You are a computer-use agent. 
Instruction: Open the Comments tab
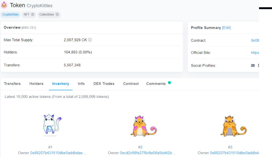156,84
